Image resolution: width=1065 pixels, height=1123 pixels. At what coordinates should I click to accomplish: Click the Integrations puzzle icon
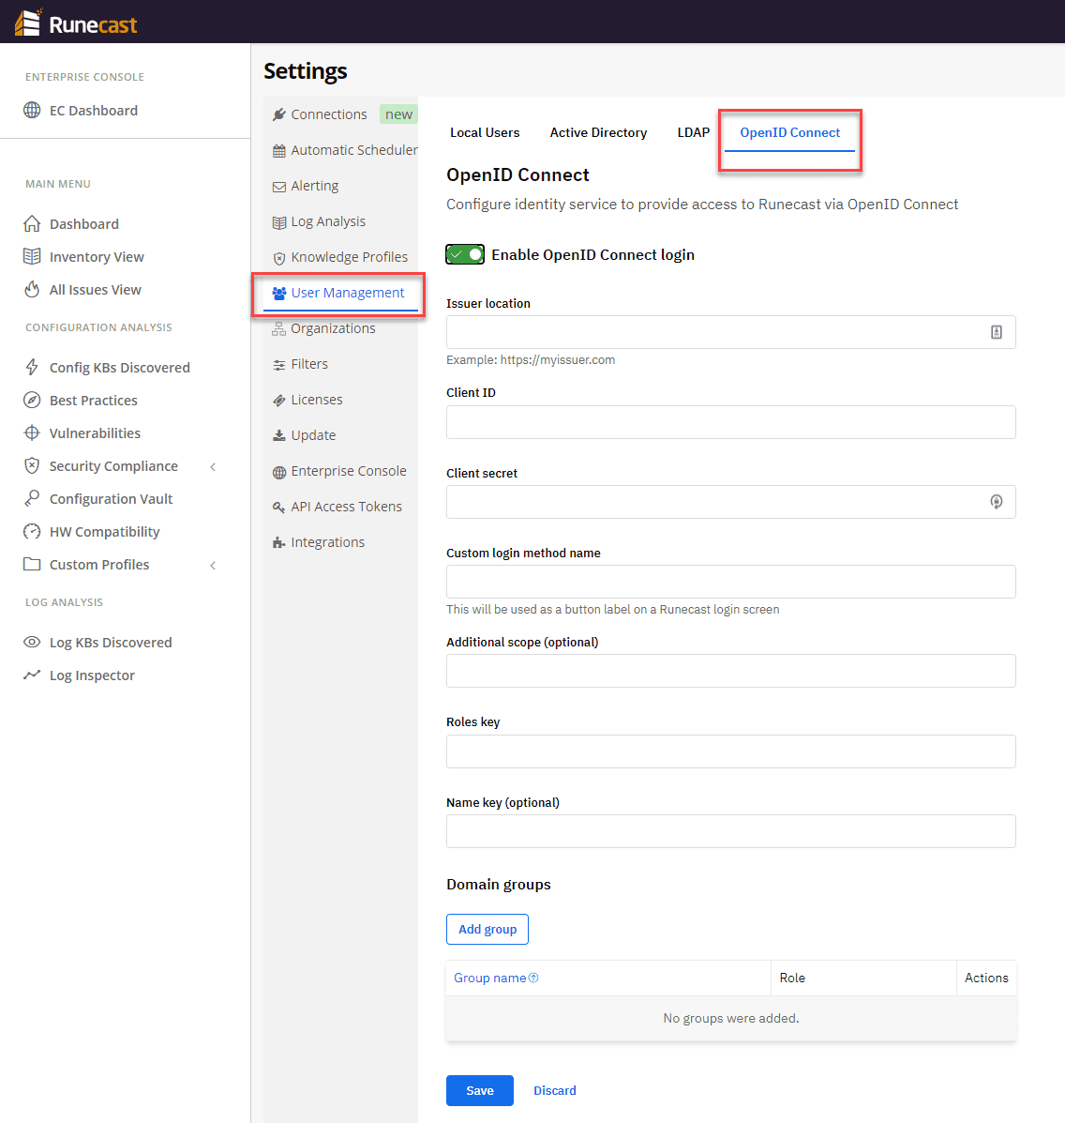(278, 543)
